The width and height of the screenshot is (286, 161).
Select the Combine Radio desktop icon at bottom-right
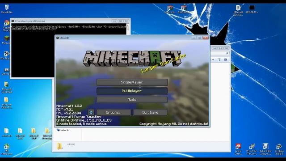tap(279, 149)
